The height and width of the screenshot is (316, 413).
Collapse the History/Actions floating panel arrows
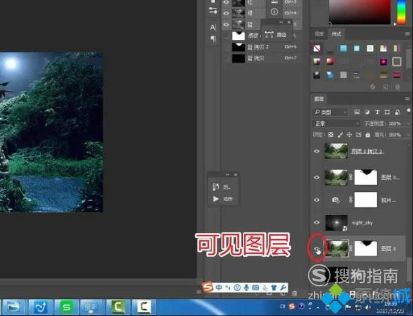click(x=228, y=174)
